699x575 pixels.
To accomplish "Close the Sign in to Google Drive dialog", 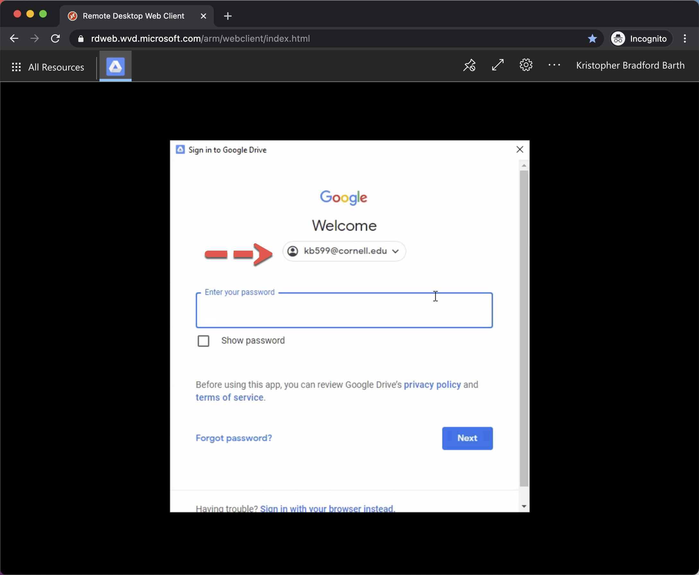I will coord(520,149).
